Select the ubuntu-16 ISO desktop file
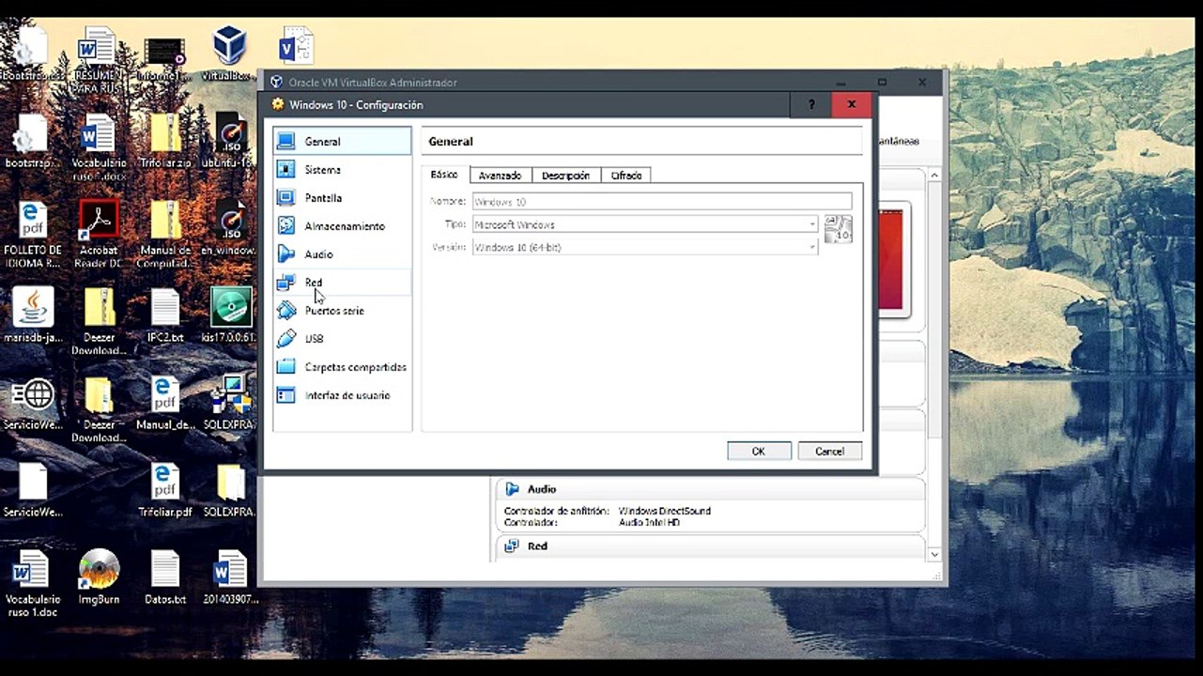 (230, 141)
